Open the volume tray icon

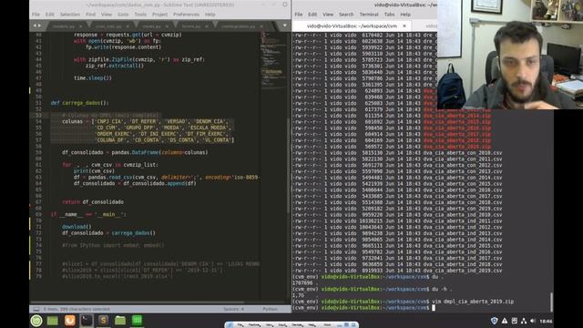(x=533, y=321)
